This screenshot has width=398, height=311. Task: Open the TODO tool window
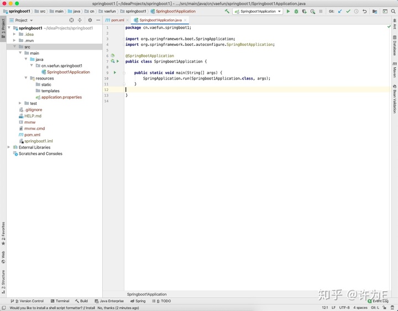161,301
